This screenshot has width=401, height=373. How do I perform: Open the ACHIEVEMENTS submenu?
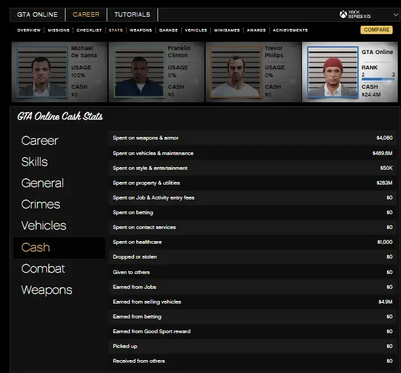(290, 30)
